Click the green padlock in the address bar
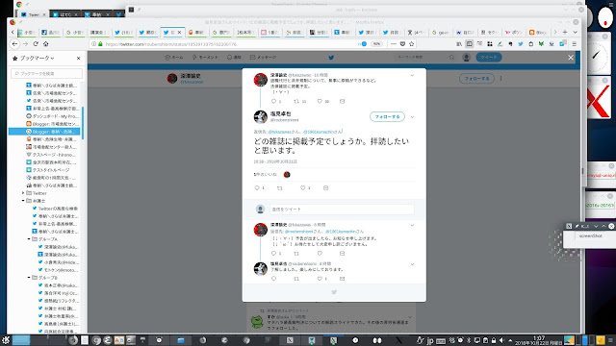The height and width of the screenshot is (346, 616). pyautogui.click(x=100, y=44)
